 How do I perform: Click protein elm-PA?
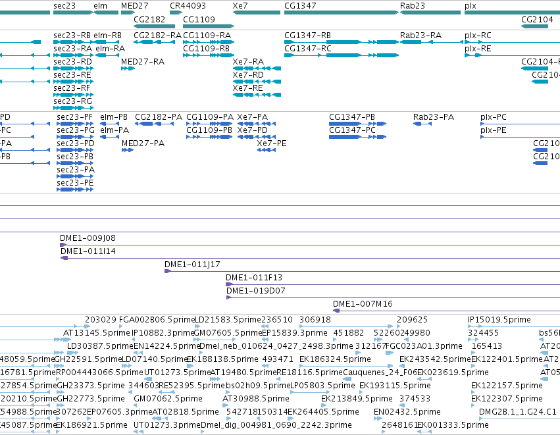(x=109, y=137)
